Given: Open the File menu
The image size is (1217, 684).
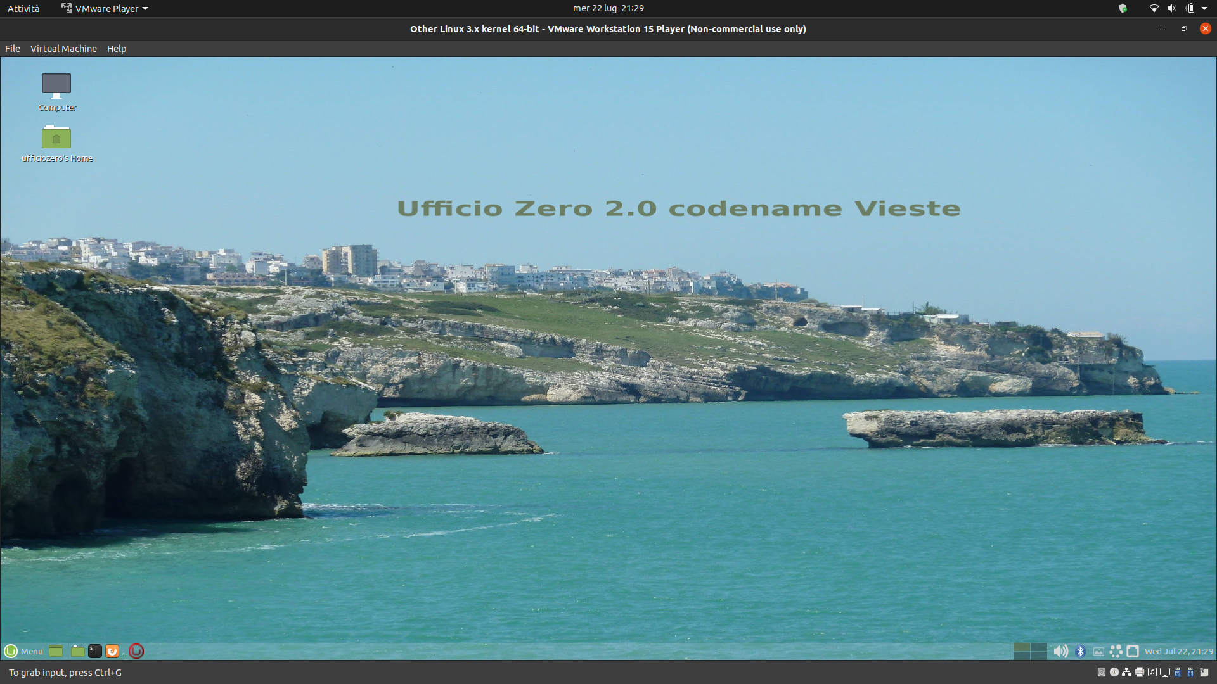Looking at the screenshot, I should (13, 49).
